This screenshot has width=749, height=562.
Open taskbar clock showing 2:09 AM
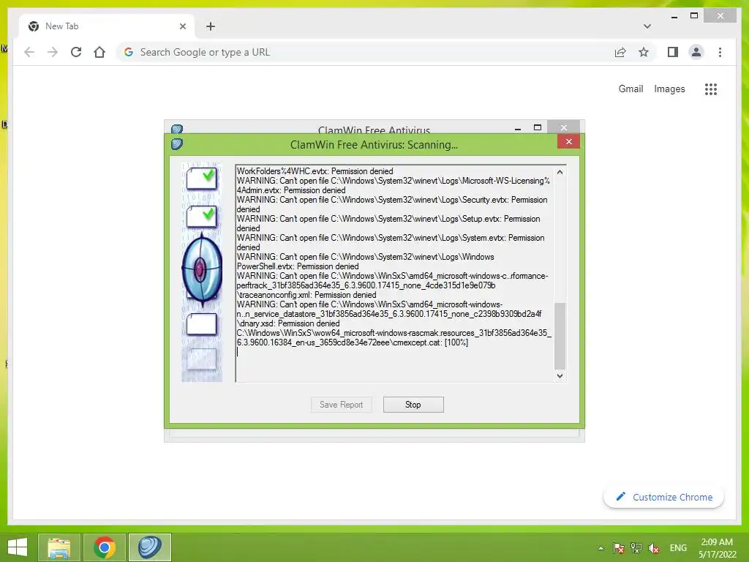click(717, 548)
